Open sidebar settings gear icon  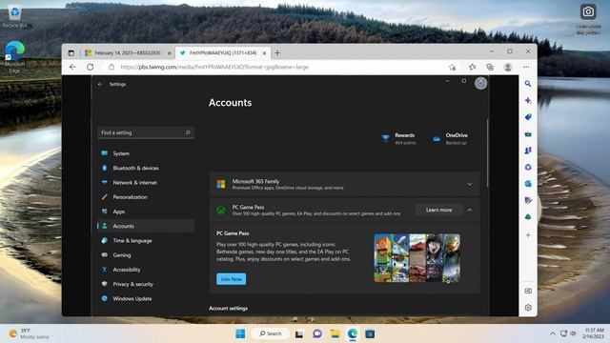click(528, 307)
